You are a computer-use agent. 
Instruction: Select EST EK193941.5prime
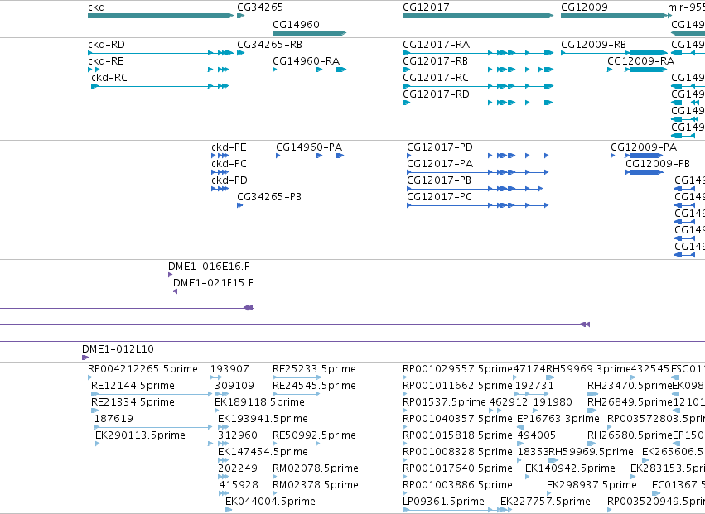tap(224, 427)
